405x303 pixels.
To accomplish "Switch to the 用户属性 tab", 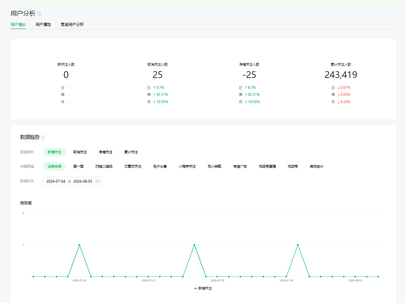I will coord(43,25).
